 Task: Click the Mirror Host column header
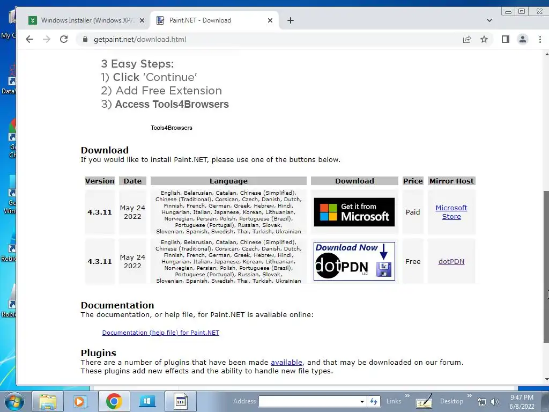click(x=451, y=181)
